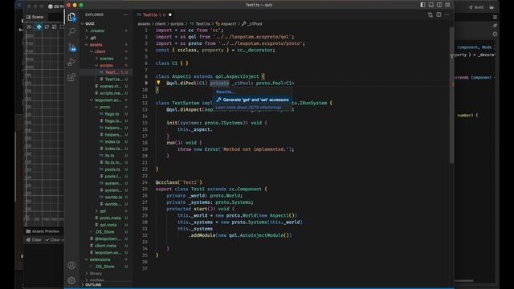Select move gizmo tool in Cocos scene

39,26
